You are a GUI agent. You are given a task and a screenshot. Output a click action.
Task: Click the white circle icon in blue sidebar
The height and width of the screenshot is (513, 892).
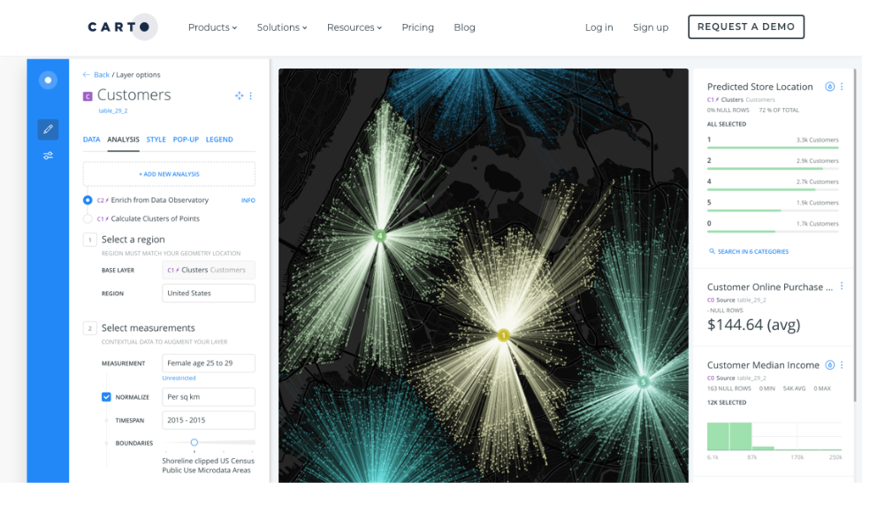(48, 80)
